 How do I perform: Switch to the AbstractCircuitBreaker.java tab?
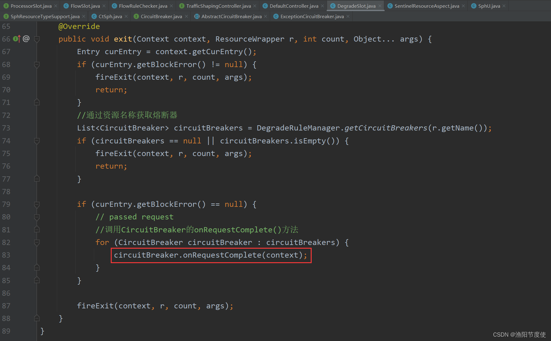[231, 16]
